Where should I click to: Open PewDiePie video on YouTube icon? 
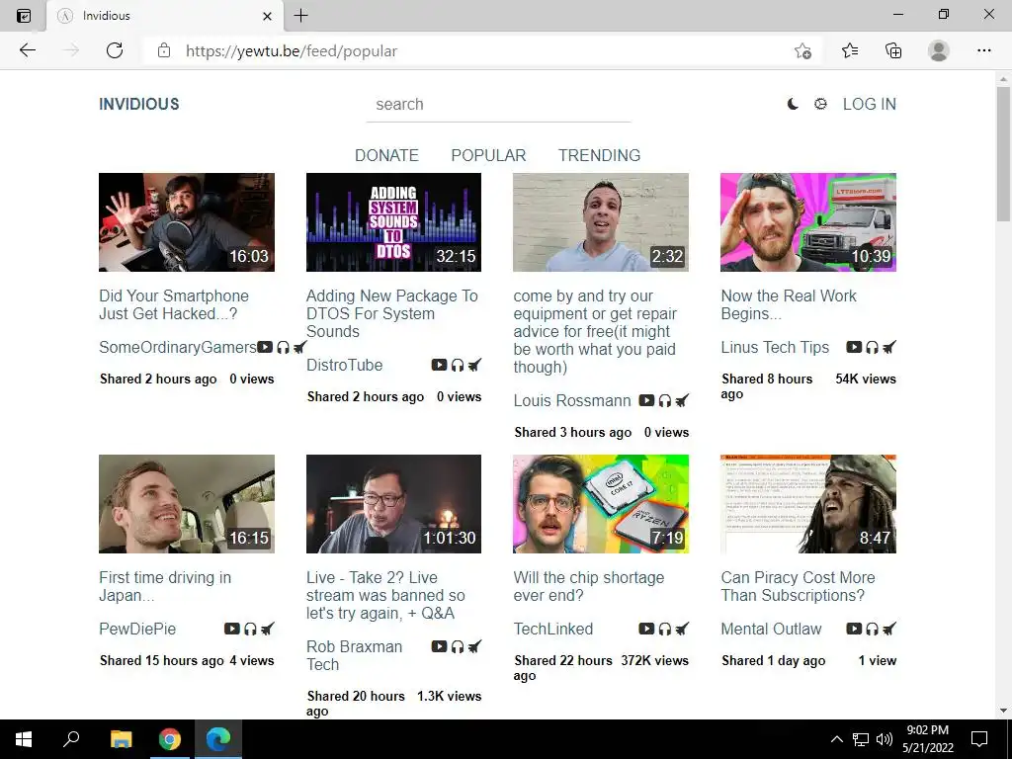click(231, 629)
